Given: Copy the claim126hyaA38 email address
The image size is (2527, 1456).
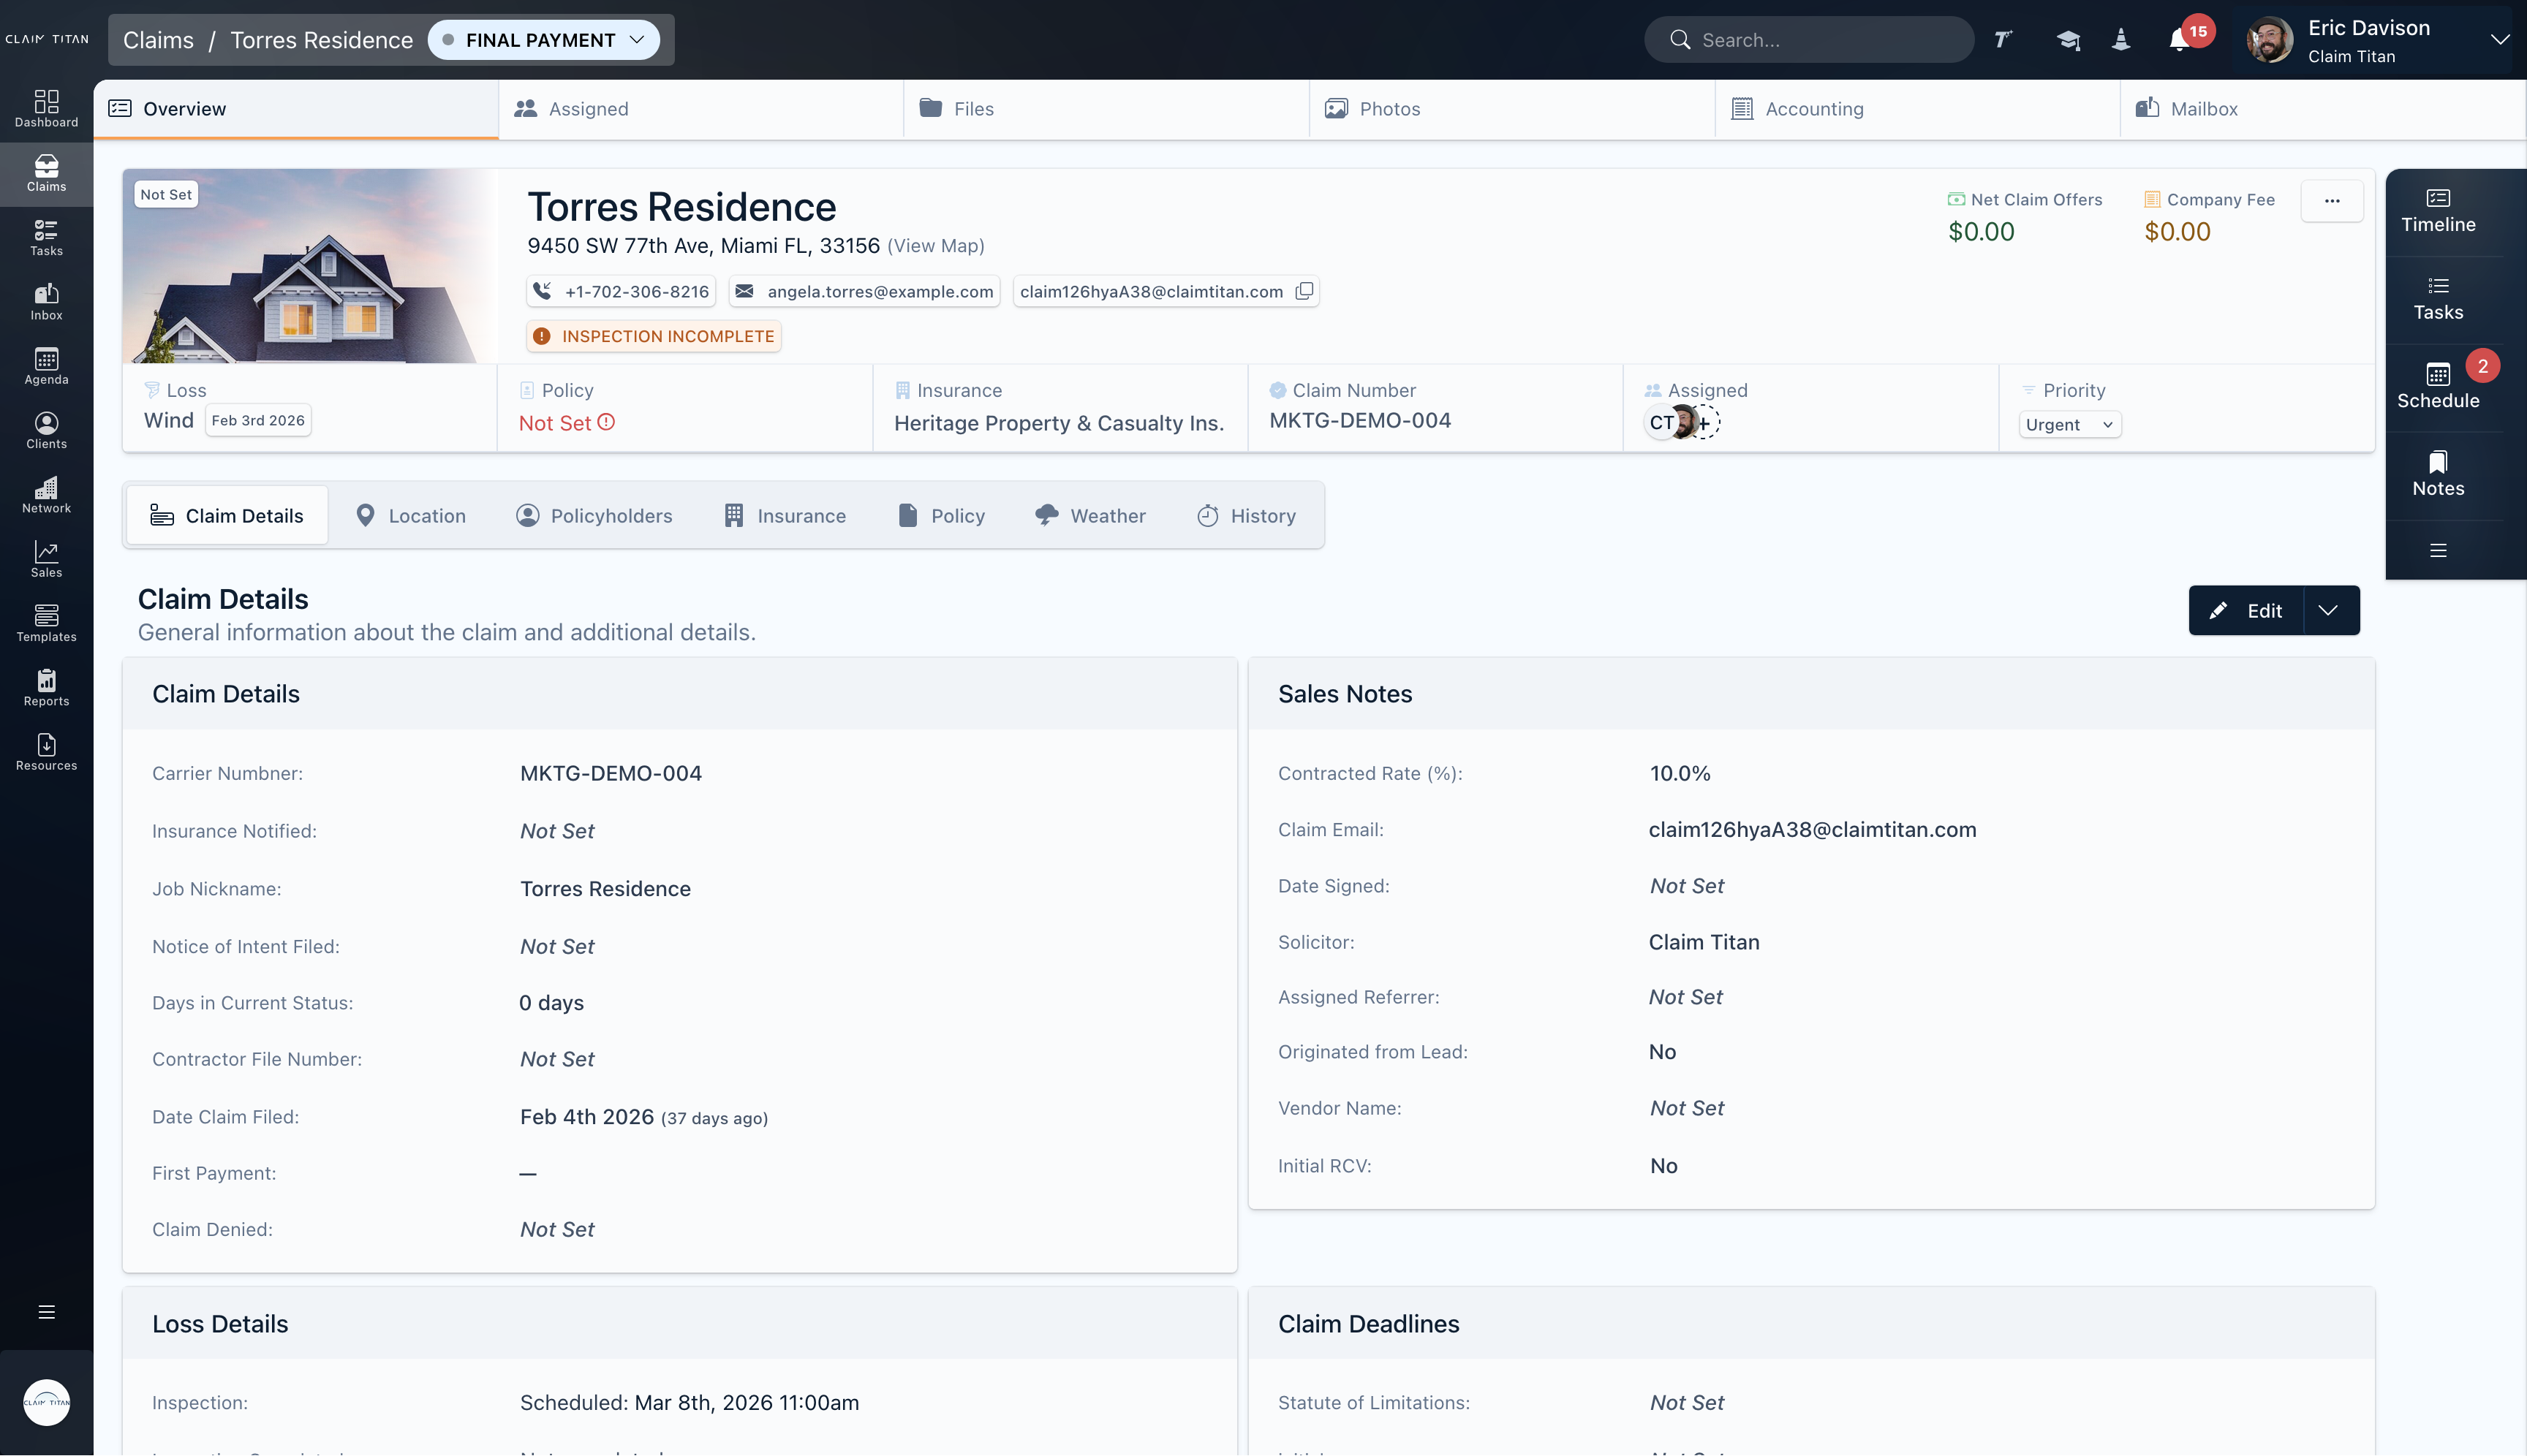Looking at the screenshot, I should pos(1304,291).
